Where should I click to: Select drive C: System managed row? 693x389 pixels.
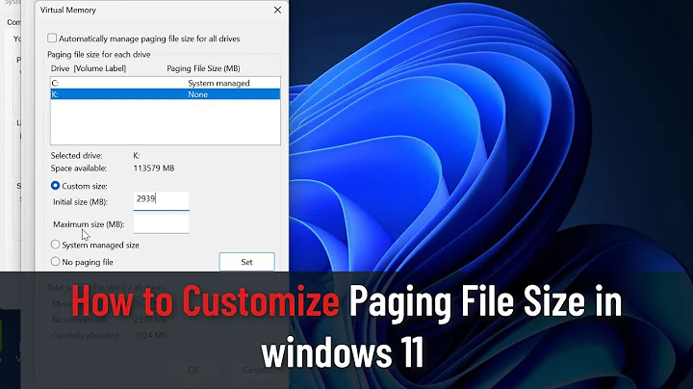tap(166, 83)
